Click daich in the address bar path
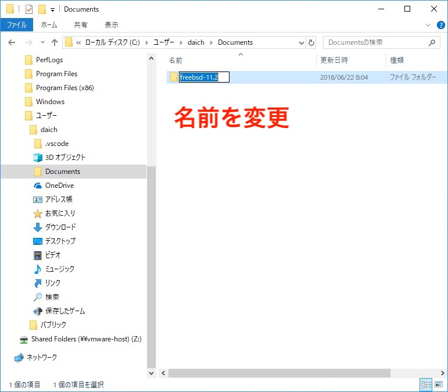This screenshot has height=392, width=448. 196,42
